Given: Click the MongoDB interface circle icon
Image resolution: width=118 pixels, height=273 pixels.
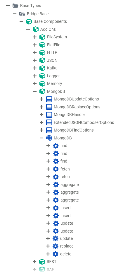Looking at the screenshot, I should click(49, 138).
